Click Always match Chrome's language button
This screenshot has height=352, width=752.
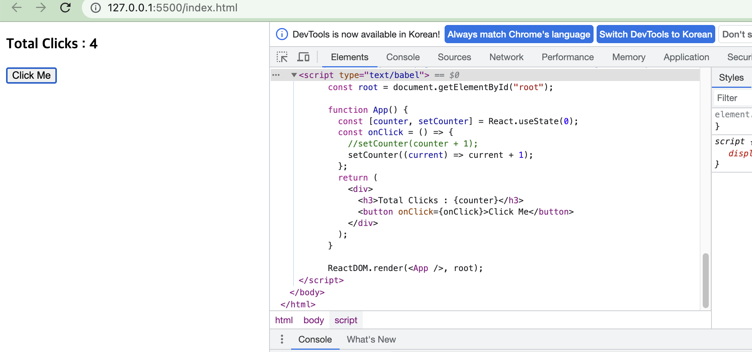click(x=519, y=34)
